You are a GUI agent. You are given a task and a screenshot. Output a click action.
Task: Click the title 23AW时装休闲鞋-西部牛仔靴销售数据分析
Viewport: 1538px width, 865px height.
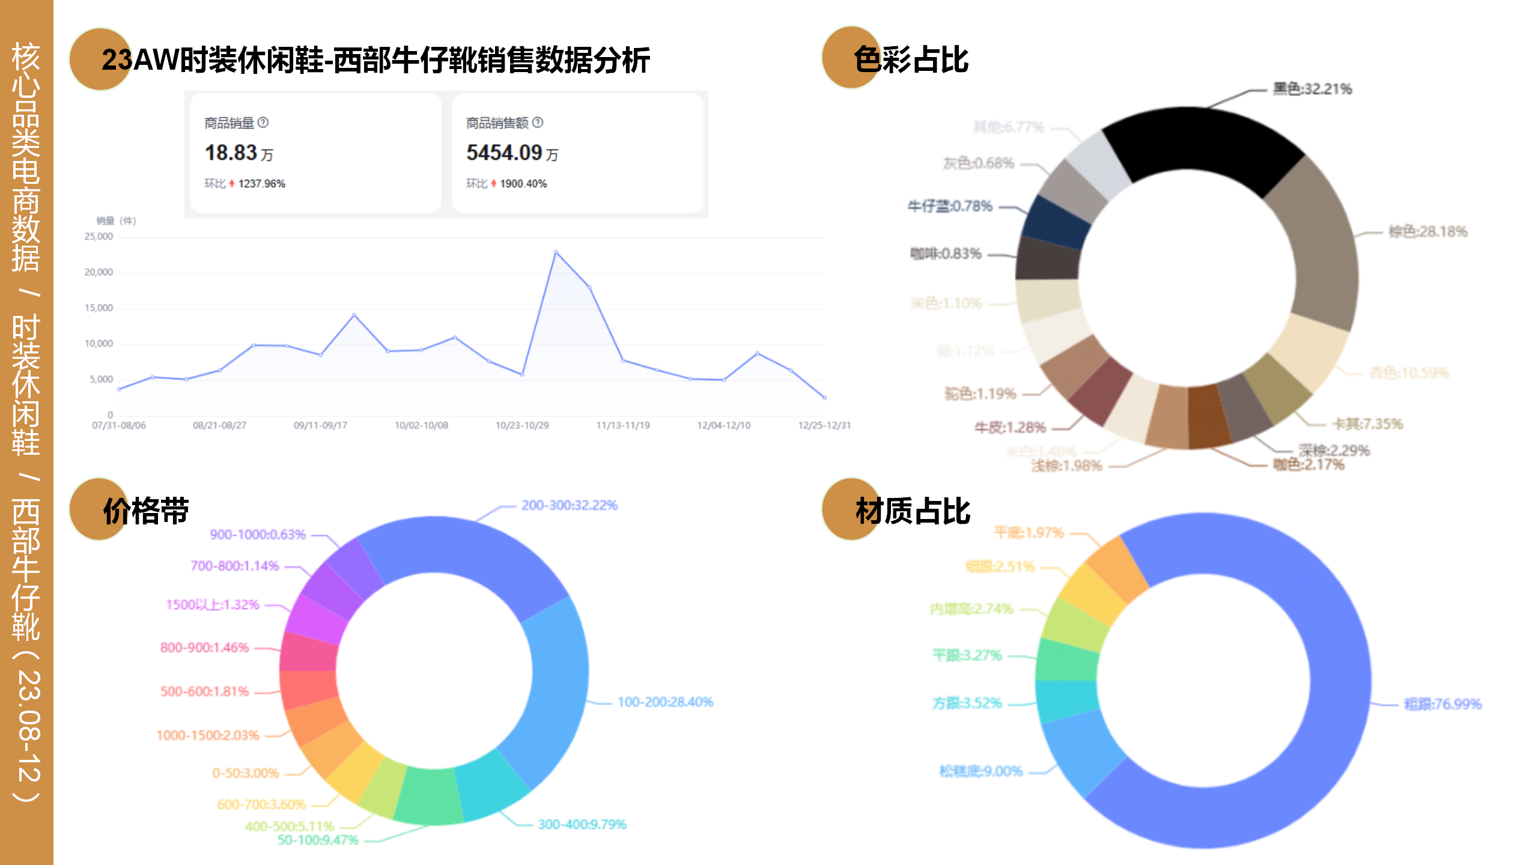(375, 60)
